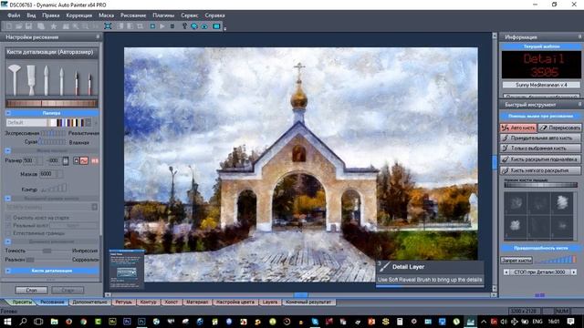584x328 pixels.
Task: Enable Только выбранная кисть
Action: pyautogui.click(x=540, y=149)
